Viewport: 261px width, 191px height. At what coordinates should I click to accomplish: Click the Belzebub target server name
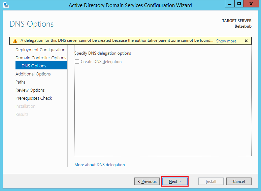coord(243,26)
